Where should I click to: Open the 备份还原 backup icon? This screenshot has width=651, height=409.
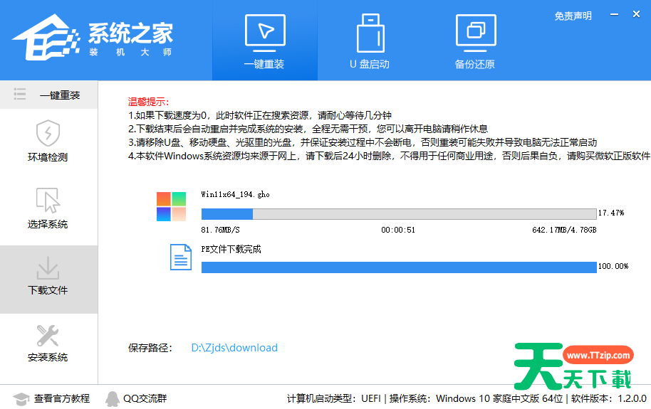coord(476,33)
